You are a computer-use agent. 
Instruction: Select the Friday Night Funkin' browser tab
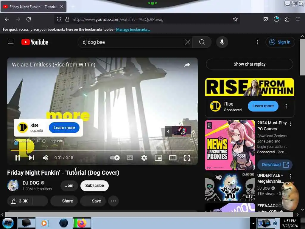(33, 7)
